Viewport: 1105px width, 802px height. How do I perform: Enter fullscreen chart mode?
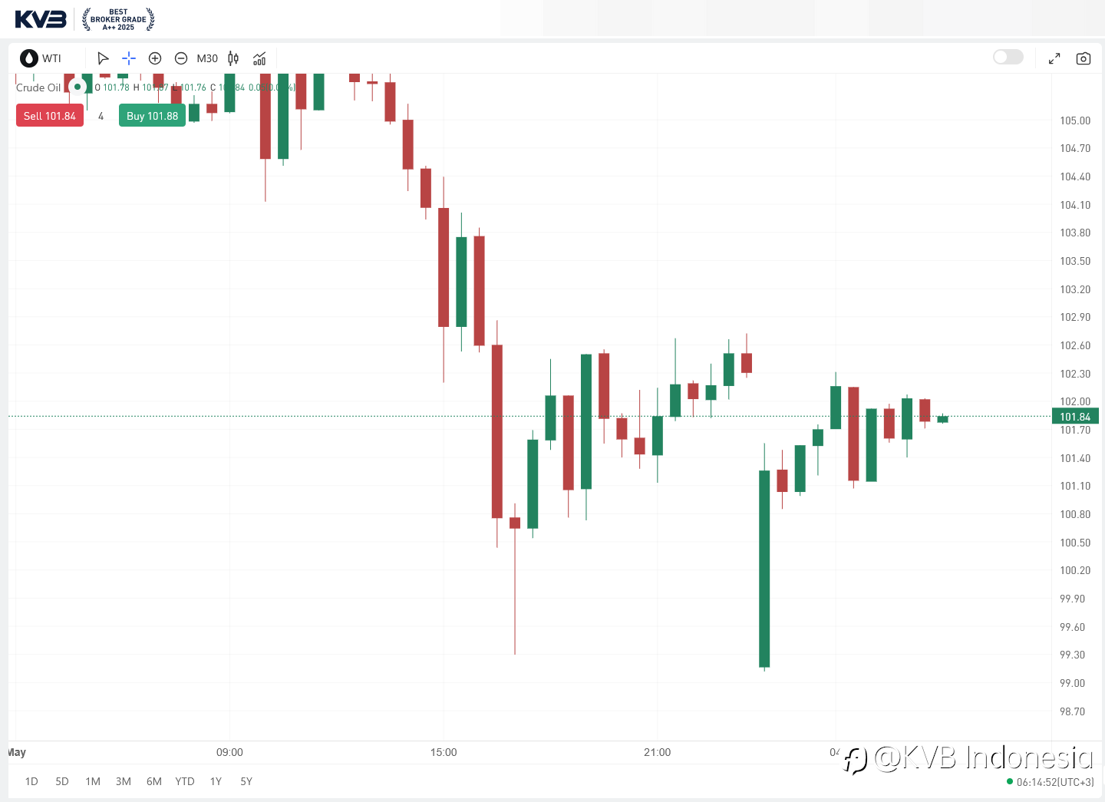point(1054,58)
